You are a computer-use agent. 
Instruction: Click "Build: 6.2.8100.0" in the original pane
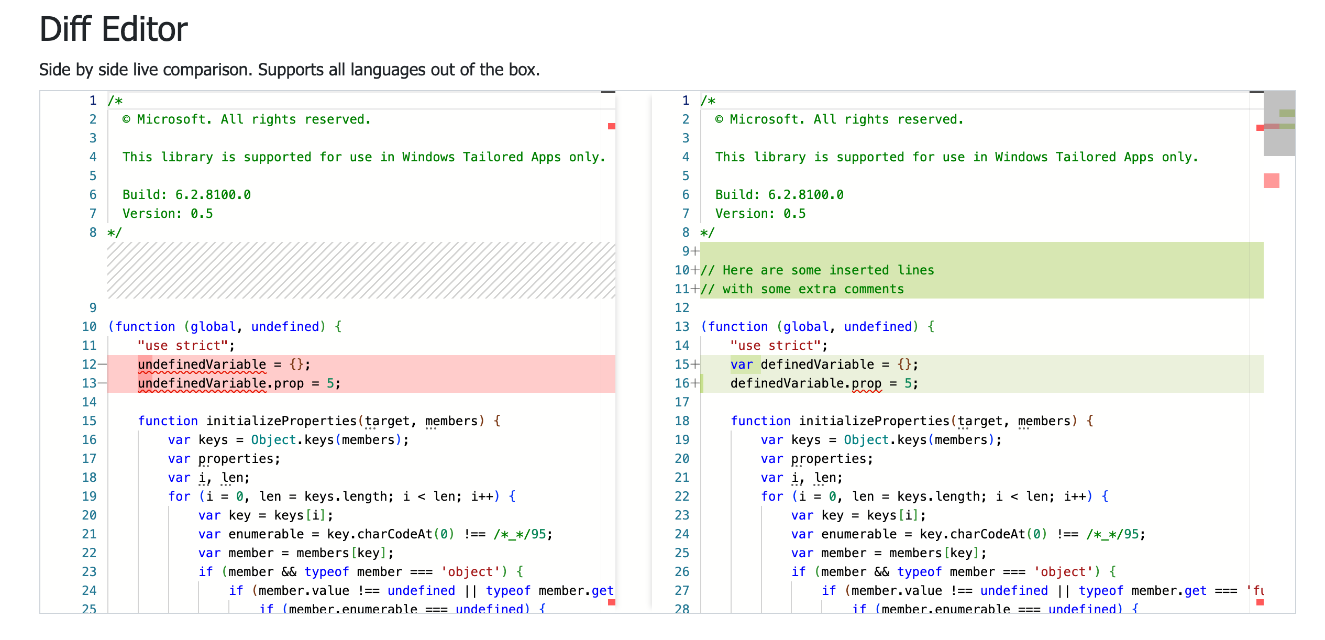(x=186, y=194)
